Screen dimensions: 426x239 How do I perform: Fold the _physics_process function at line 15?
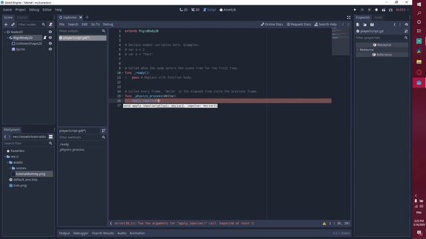pyautogui.click(x=122, y=96)
